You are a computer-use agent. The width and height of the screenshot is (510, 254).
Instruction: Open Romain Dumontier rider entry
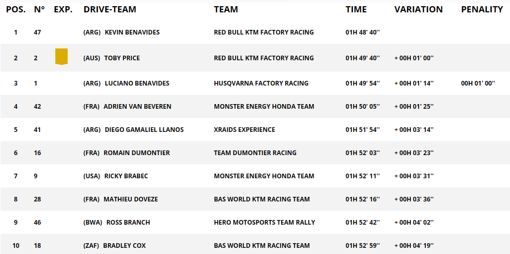click(x=136, y=153)
